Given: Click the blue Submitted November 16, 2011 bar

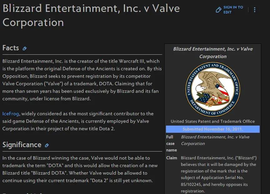Looking at the screenshot, I should (x=213, y=129).
